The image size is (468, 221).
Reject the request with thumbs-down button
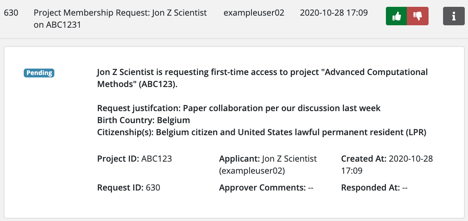coord(418,16)
